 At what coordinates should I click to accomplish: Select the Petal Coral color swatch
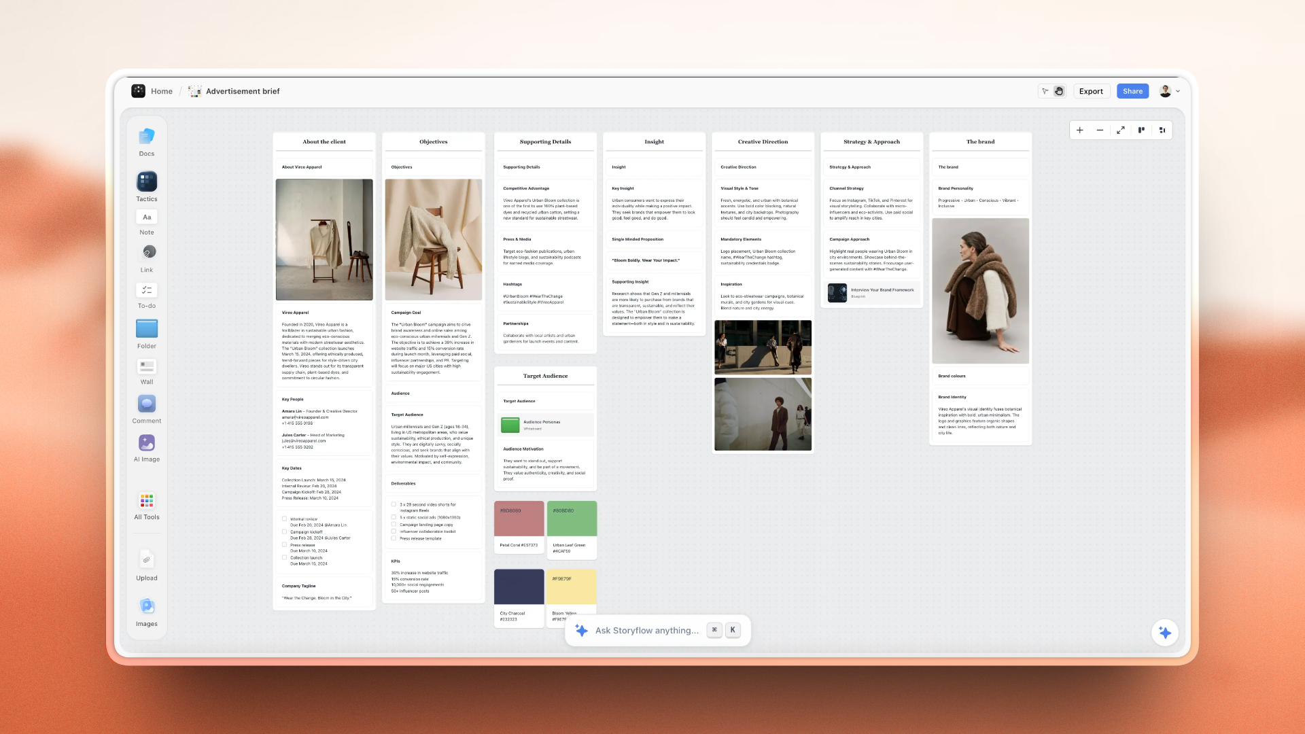[519, 519]
